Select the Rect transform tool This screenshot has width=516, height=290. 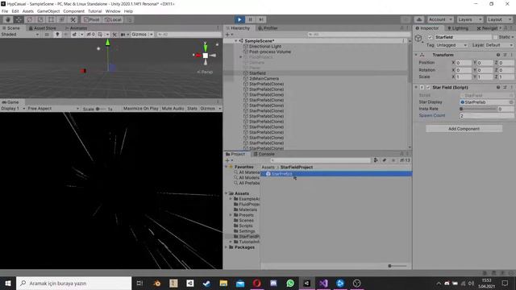[x=52, y=19]
